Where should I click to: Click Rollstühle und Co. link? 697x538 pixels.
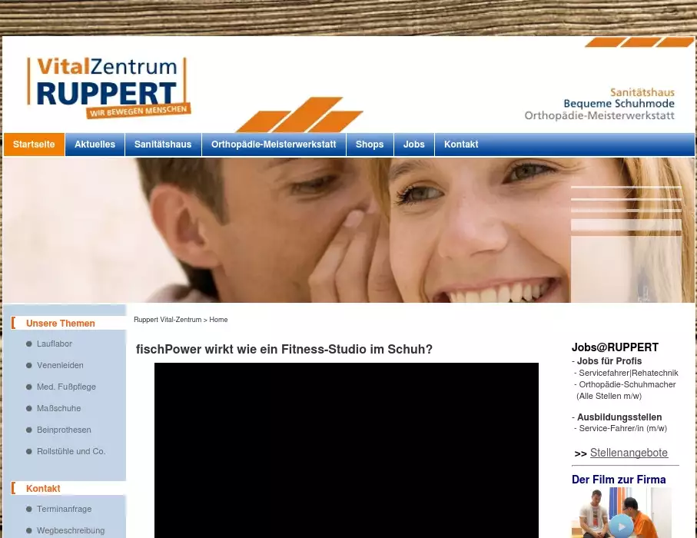[x=71, y=451]
